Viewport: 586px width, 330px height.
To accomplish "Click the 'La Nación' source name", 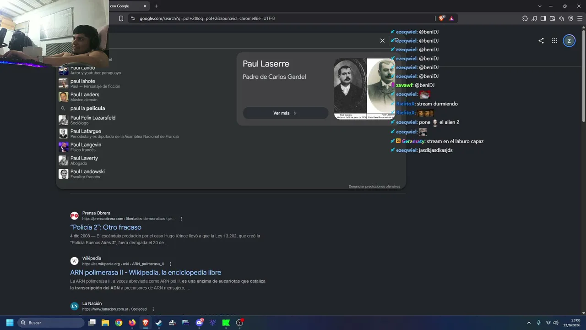I will click(92, 303).
